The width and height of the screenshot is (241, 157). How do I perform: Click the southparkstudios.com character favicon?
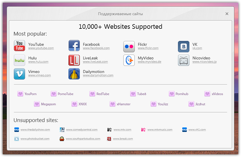pyautogui.click(x=62, y=139)
